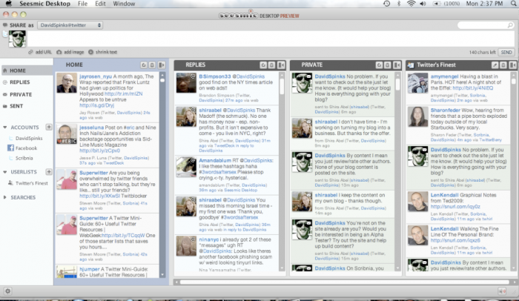
Task: Open HOME column options icon
Action: [152, 65]
